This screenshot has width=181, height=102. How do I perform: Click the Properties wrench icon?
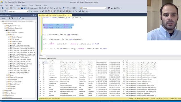point(112,8)
